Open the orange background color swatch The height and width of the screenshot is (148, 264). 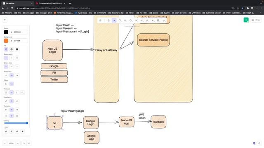[x=6, y=41]
